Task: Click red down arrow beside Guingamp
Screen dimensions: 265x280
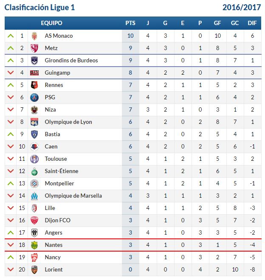Action: coord(11,73)
